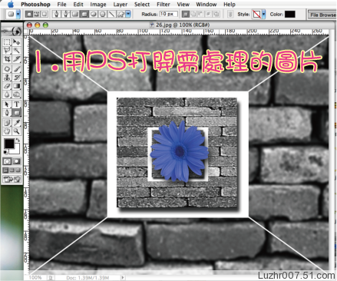Choose Ellipse shape in options bar

pyautogui.click(x=94, y=14)
